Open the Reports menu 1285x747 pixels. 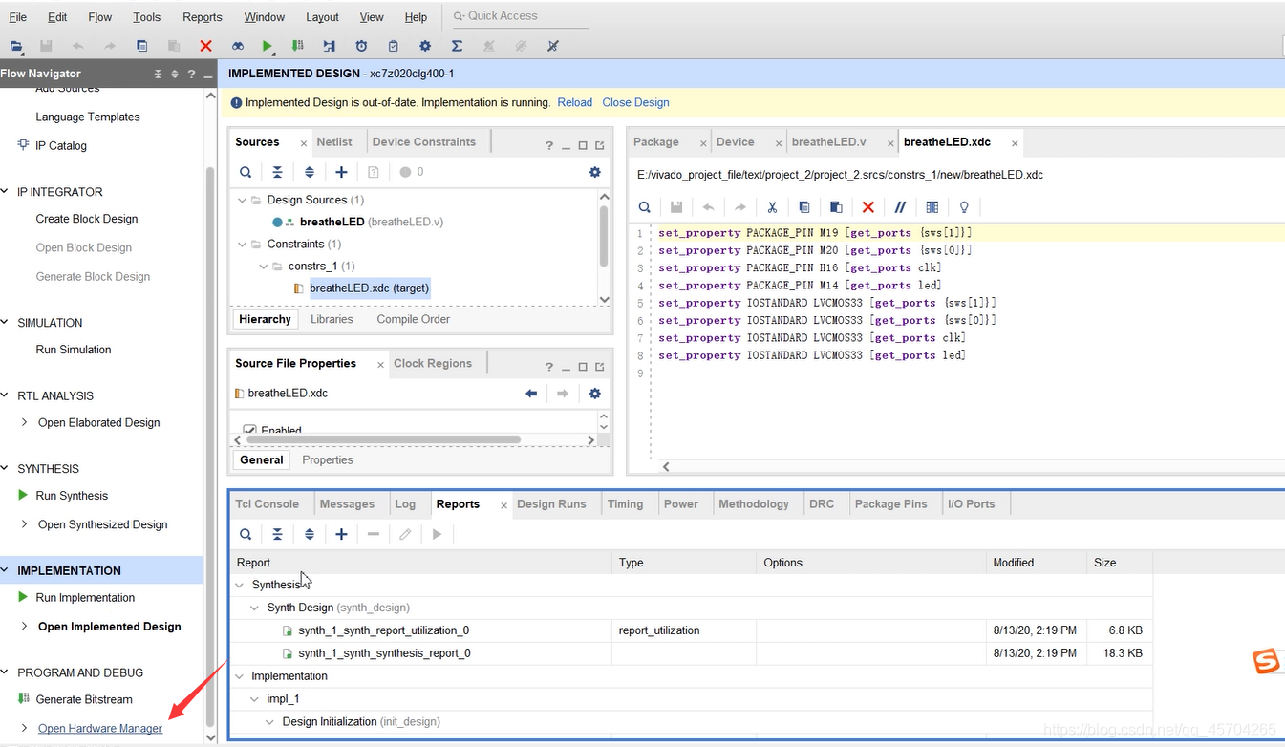202,17
